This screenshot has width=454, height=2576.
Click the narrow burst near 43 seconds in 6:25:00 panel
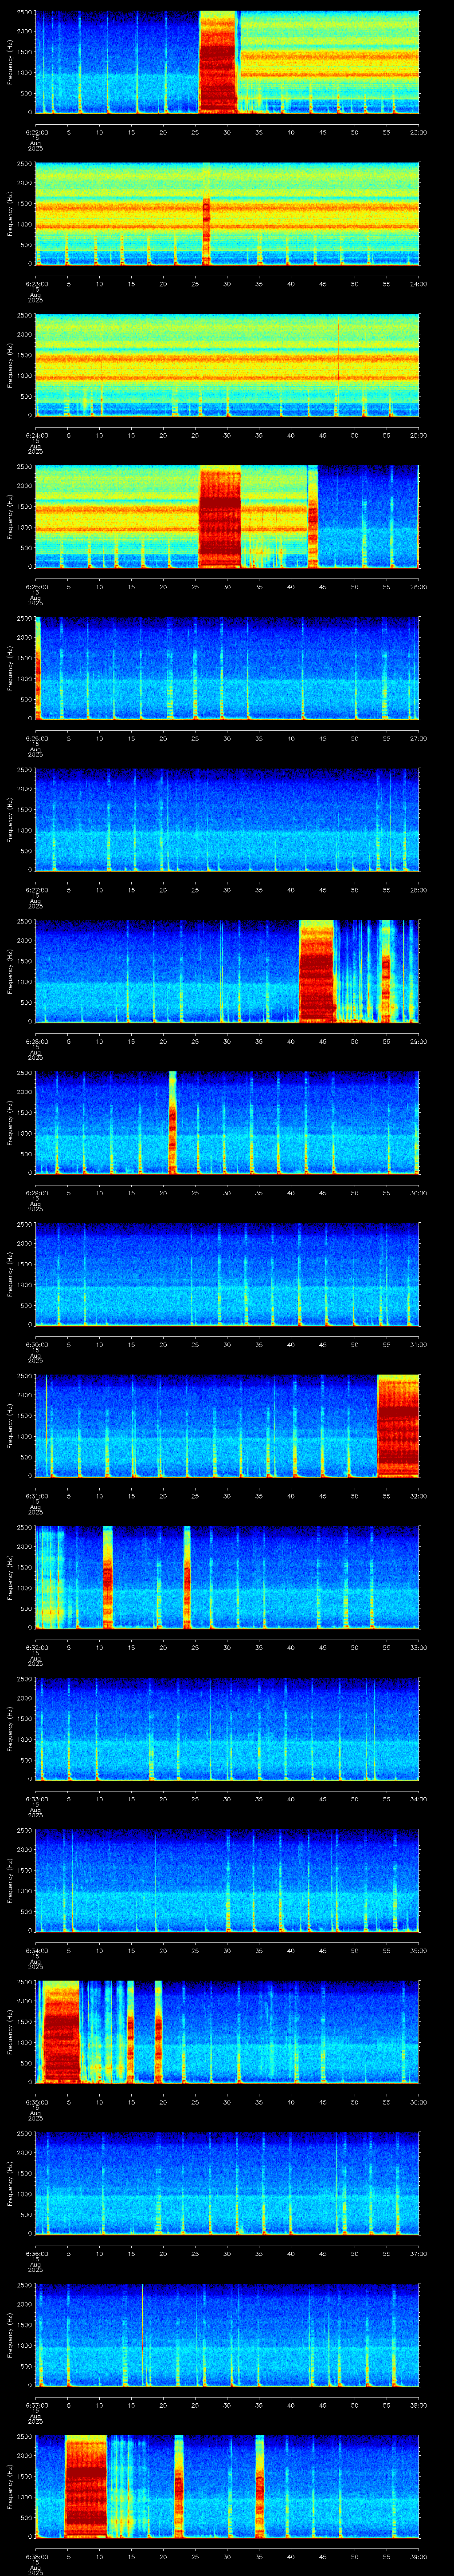pos(312,517)
